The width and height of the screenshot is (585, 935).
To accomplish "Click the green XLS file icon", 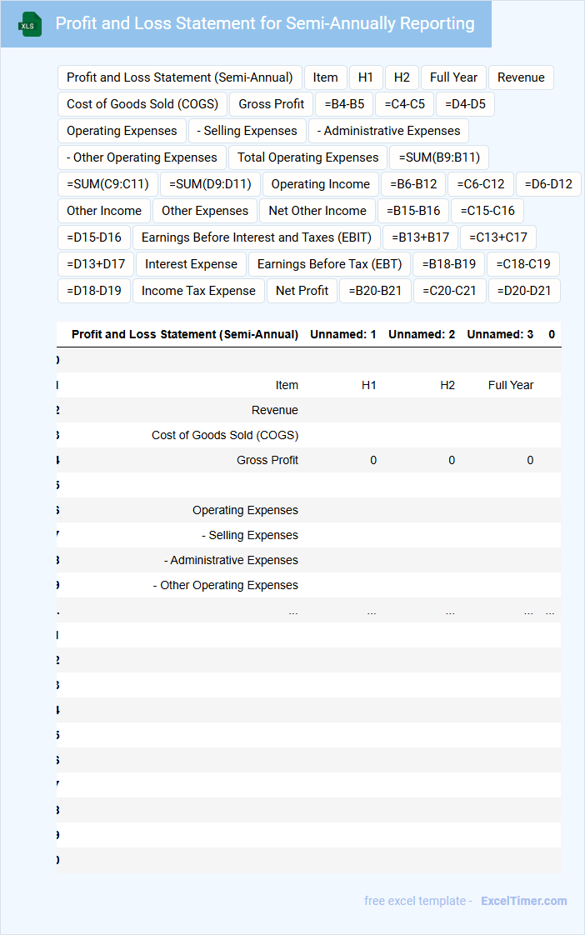I will 30,24.
